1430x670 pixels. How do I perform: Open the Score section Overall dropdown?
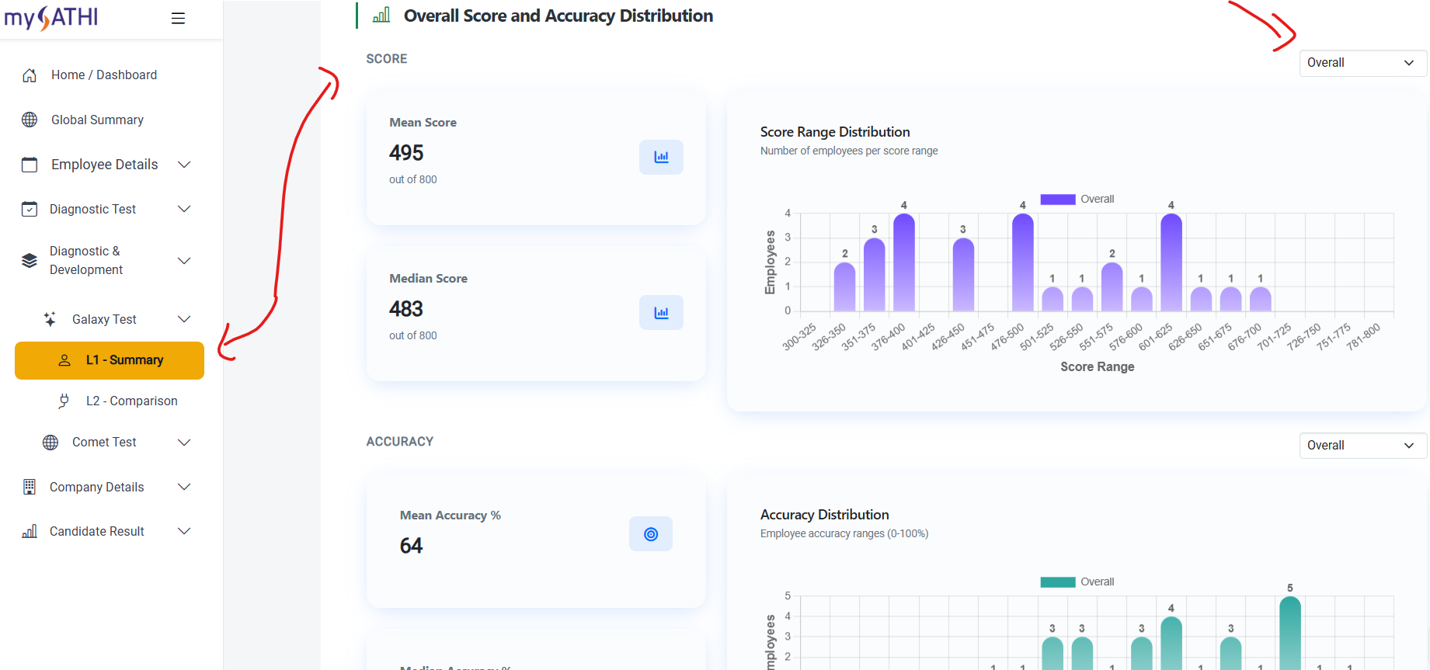(x=1362, y=63)
